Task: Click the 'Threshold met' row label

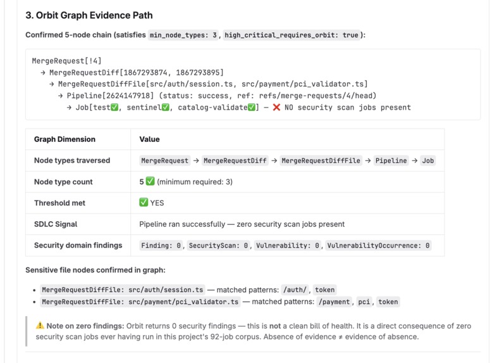Action: [x=59, y=203]
